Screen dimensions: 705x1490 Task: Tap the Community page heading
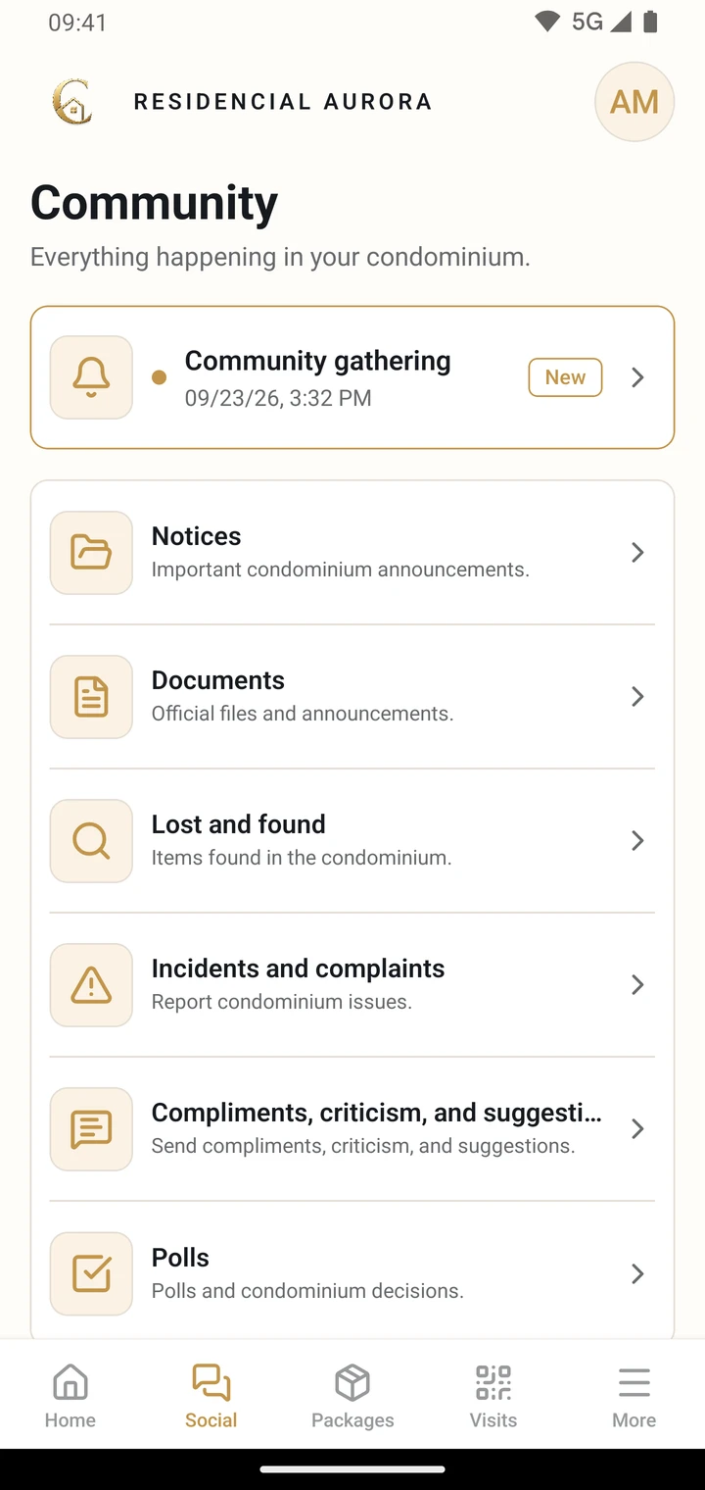[155, 204]
